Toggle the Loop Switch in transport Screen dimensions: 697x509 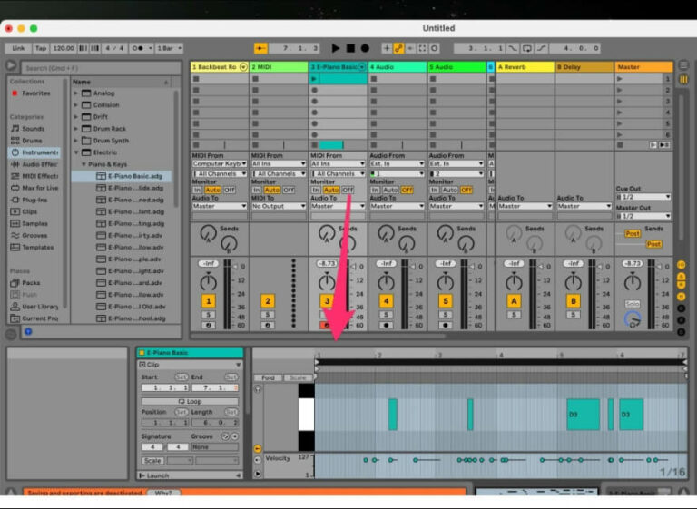527,48
